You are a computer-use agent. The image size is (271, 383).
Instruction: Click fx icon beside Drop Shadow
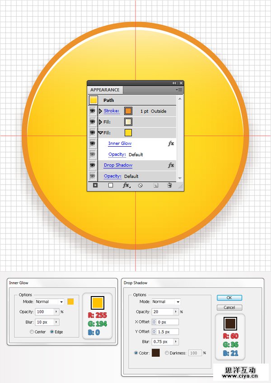tap(171, 165)
